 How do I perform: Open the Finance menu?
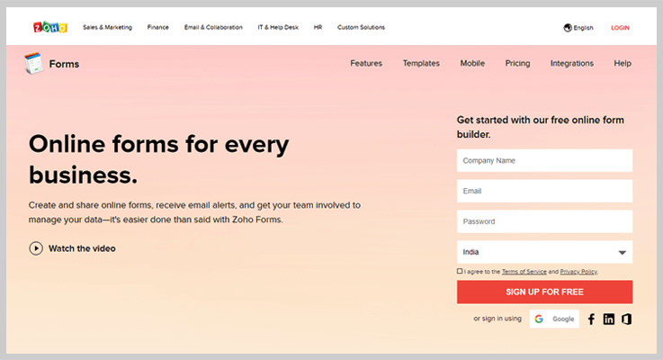(158, 28)
